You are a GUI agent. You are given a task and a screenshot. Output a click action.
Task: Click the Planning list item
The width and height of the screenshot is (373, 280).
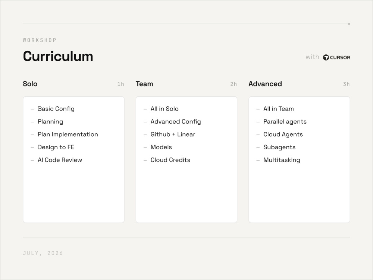pyautogui.click(x=50, y=122)
